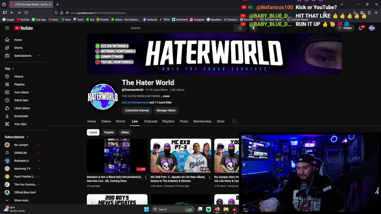Screen dimensions: 381x214
Task: Click the Manage videos button
Action: click(166, 110)
